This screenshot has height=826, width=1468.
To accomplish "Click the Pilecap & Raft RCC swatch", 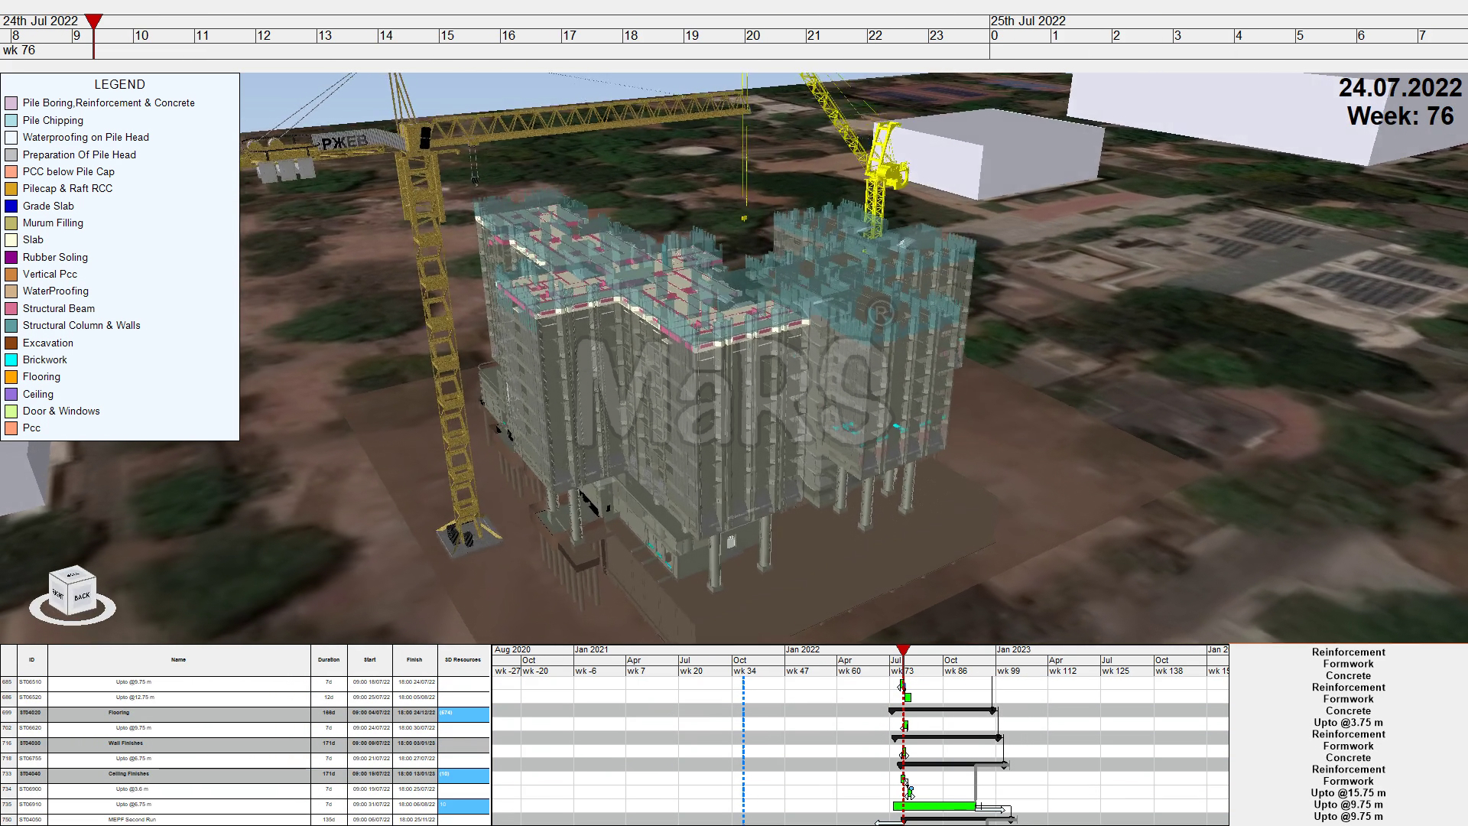I will click(11, 189).
